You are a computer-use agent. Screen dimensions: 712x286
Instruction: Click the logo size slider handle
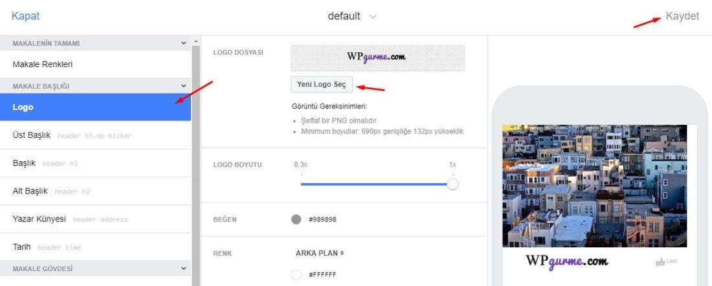(x=452, y=184)
